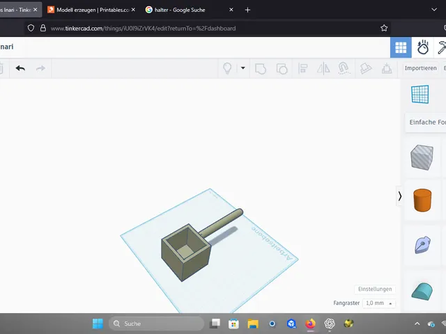Switch to the Inari Tinkercad tab

pos(15,10)
